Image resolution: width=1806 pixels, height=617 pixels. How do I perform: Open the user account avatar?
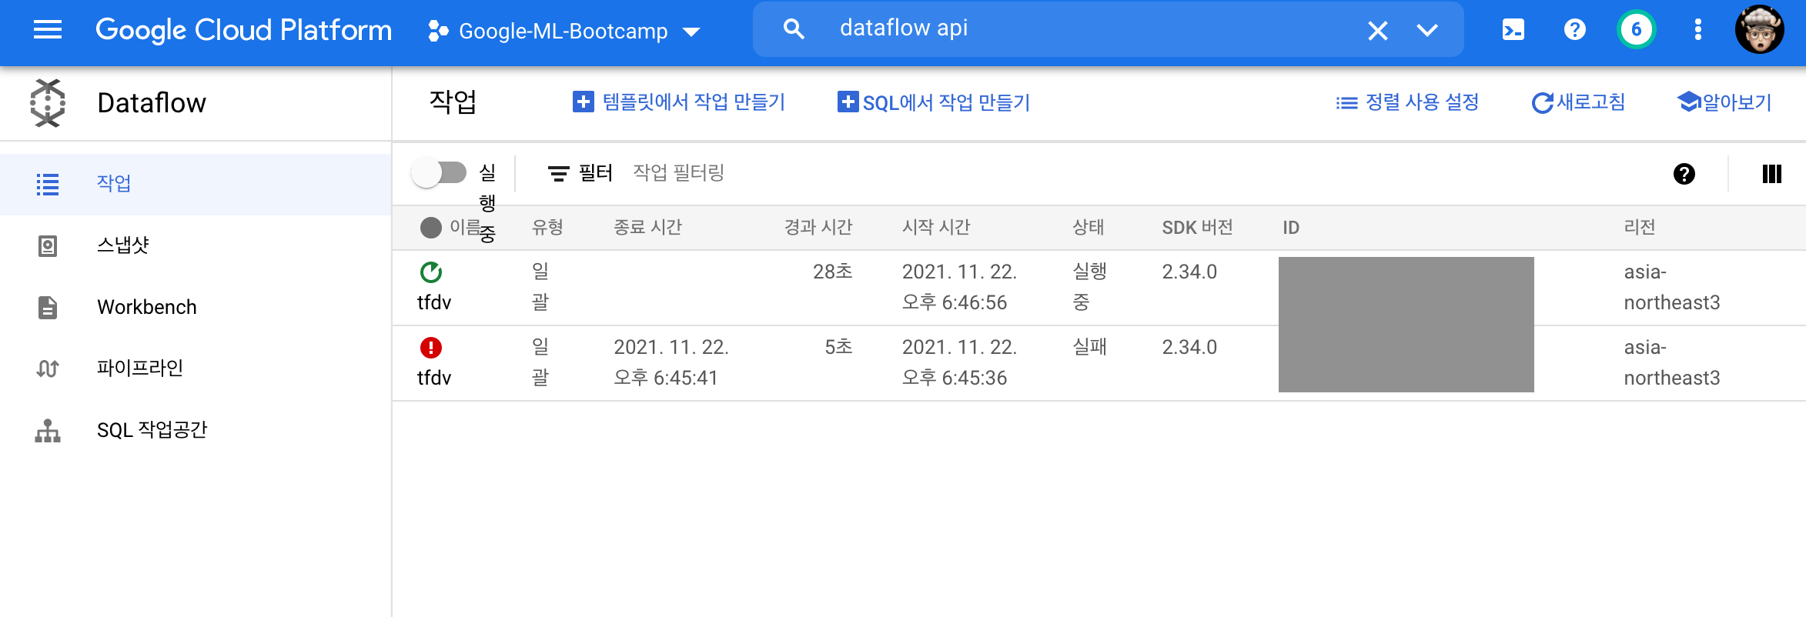click(x=1759, y=30)
